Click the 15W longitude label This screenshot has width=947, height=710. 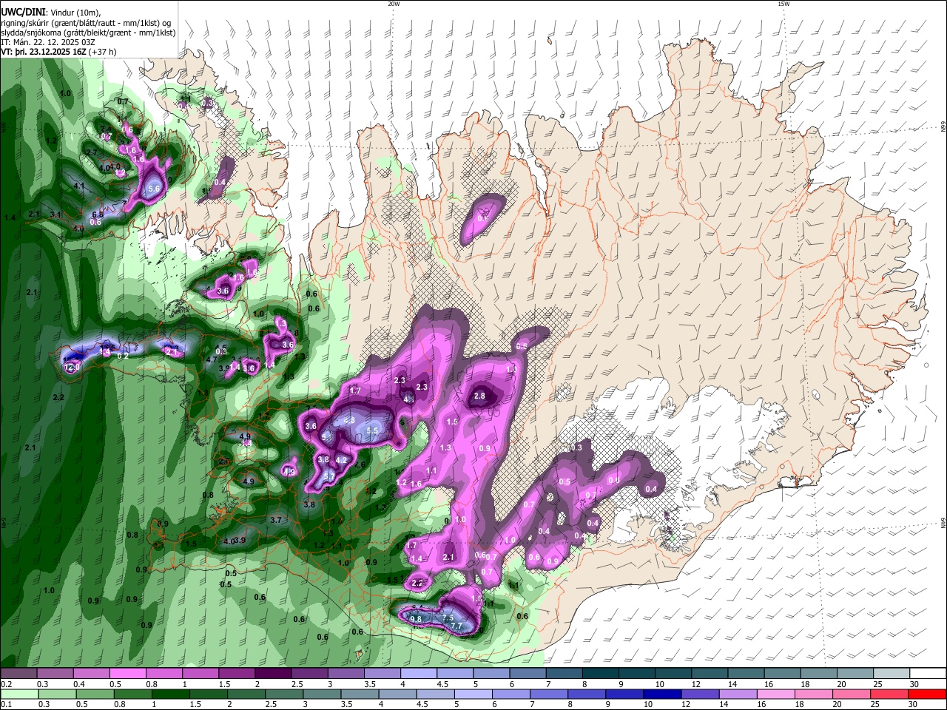[783, 4]
